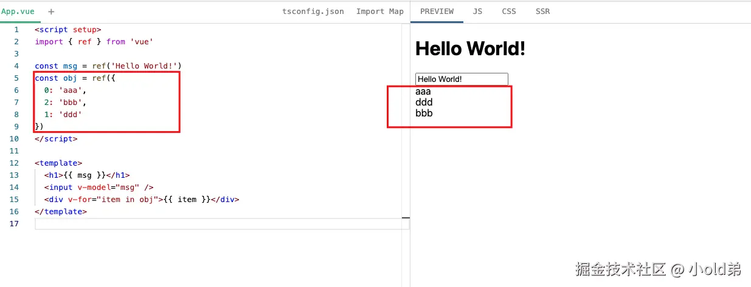Image resolution: width=751 pixels, height=287 pixels.
Task: Click line number 10 in gutter
Action: [x=15, y=139]
